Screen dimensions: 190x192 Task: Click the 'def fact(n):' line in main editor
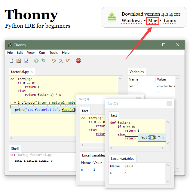pyautogui.click(x=21, y=79)
